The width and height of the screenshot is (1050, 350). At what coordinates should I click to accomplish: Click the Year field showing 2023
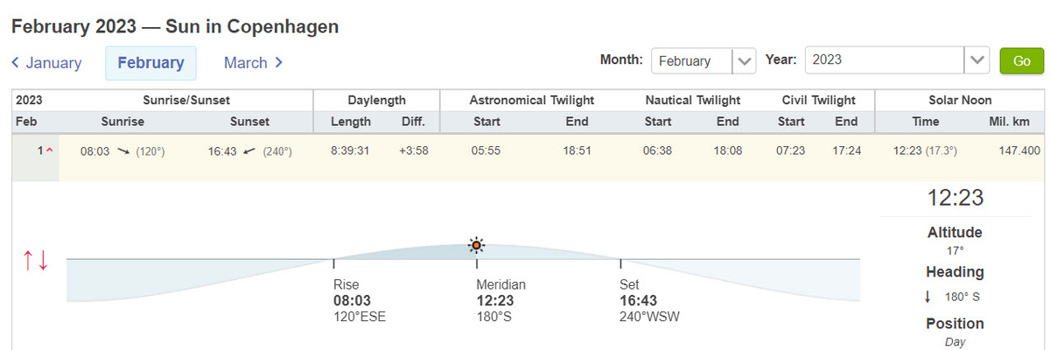[x=885, y=61]
